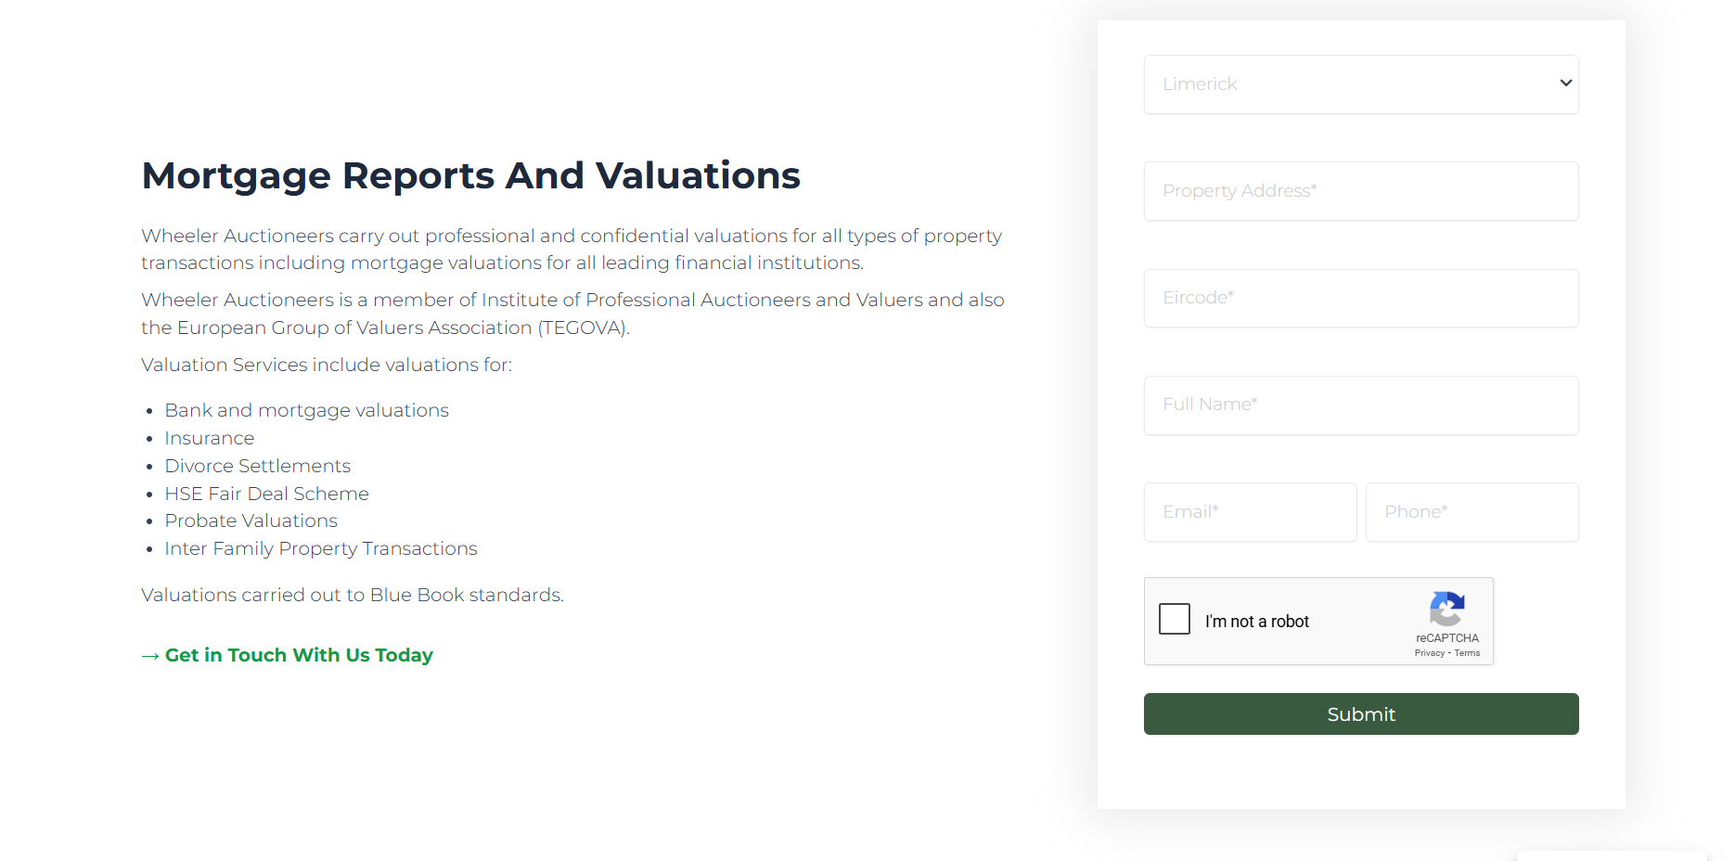Select the Probate Valuations list item
The image size is (1735, 861).
(x=251, y=520)
